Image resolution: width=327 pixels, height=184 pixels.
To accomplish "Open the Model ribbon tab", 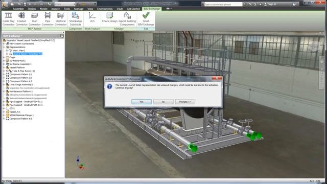I will (43, 9).
